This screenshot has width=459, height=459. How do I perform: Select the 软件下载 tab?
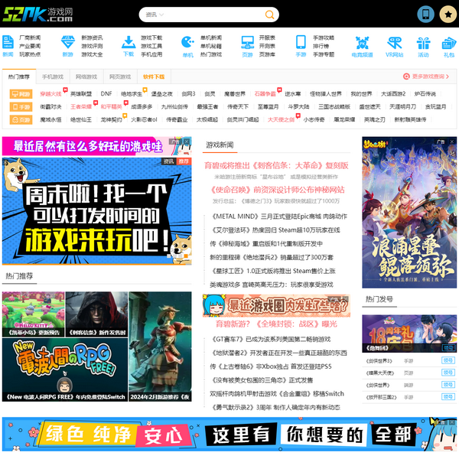tap(154, 76)
